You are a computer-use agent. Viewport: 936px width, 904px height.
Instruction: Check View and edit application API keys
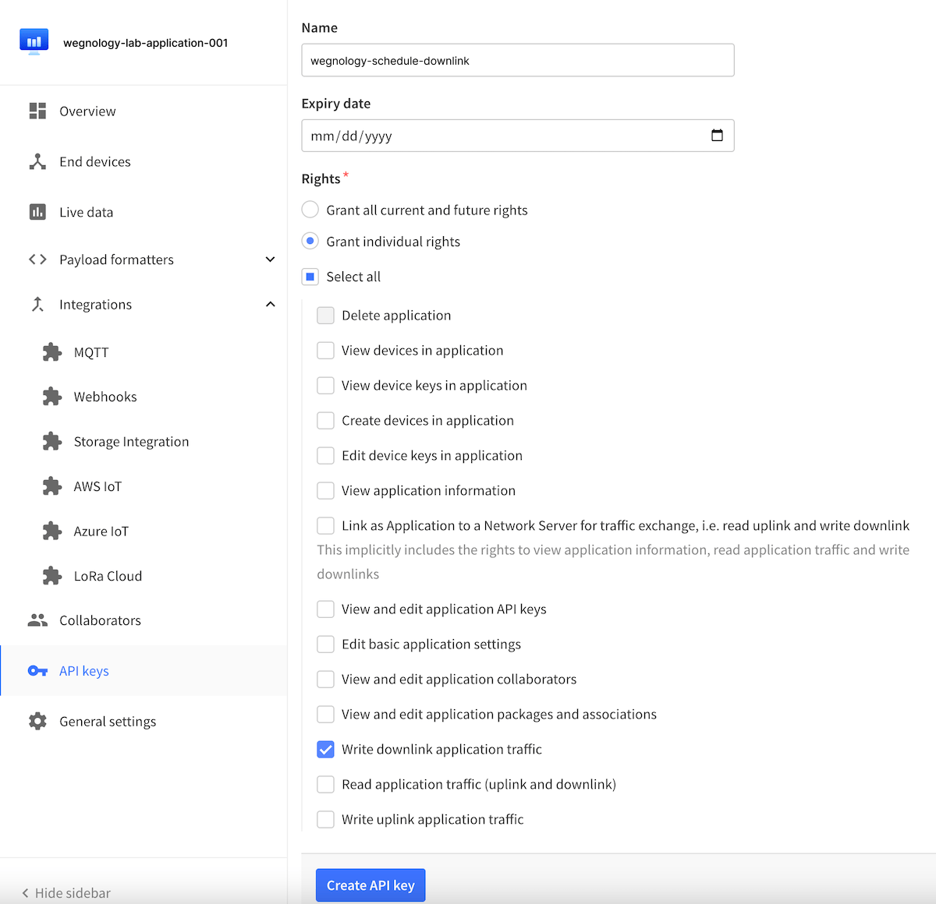325,609
